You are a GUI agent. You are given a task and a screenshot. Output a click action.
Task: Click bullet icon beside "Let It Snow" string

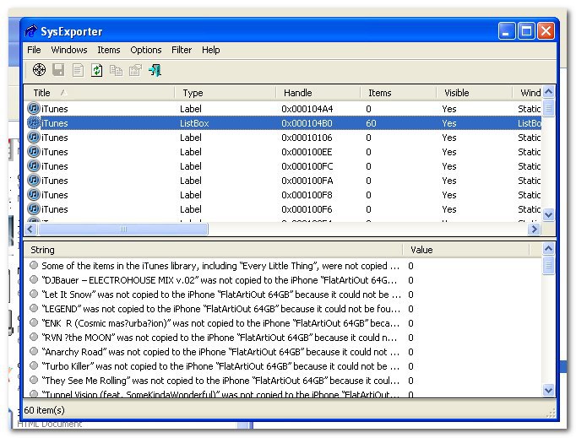tap(34, 294)
